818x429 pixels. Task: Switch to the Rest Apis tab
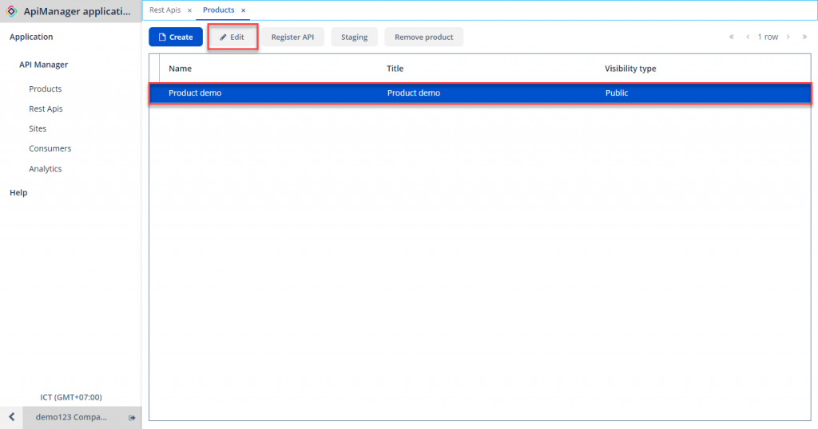coord(165,10)
